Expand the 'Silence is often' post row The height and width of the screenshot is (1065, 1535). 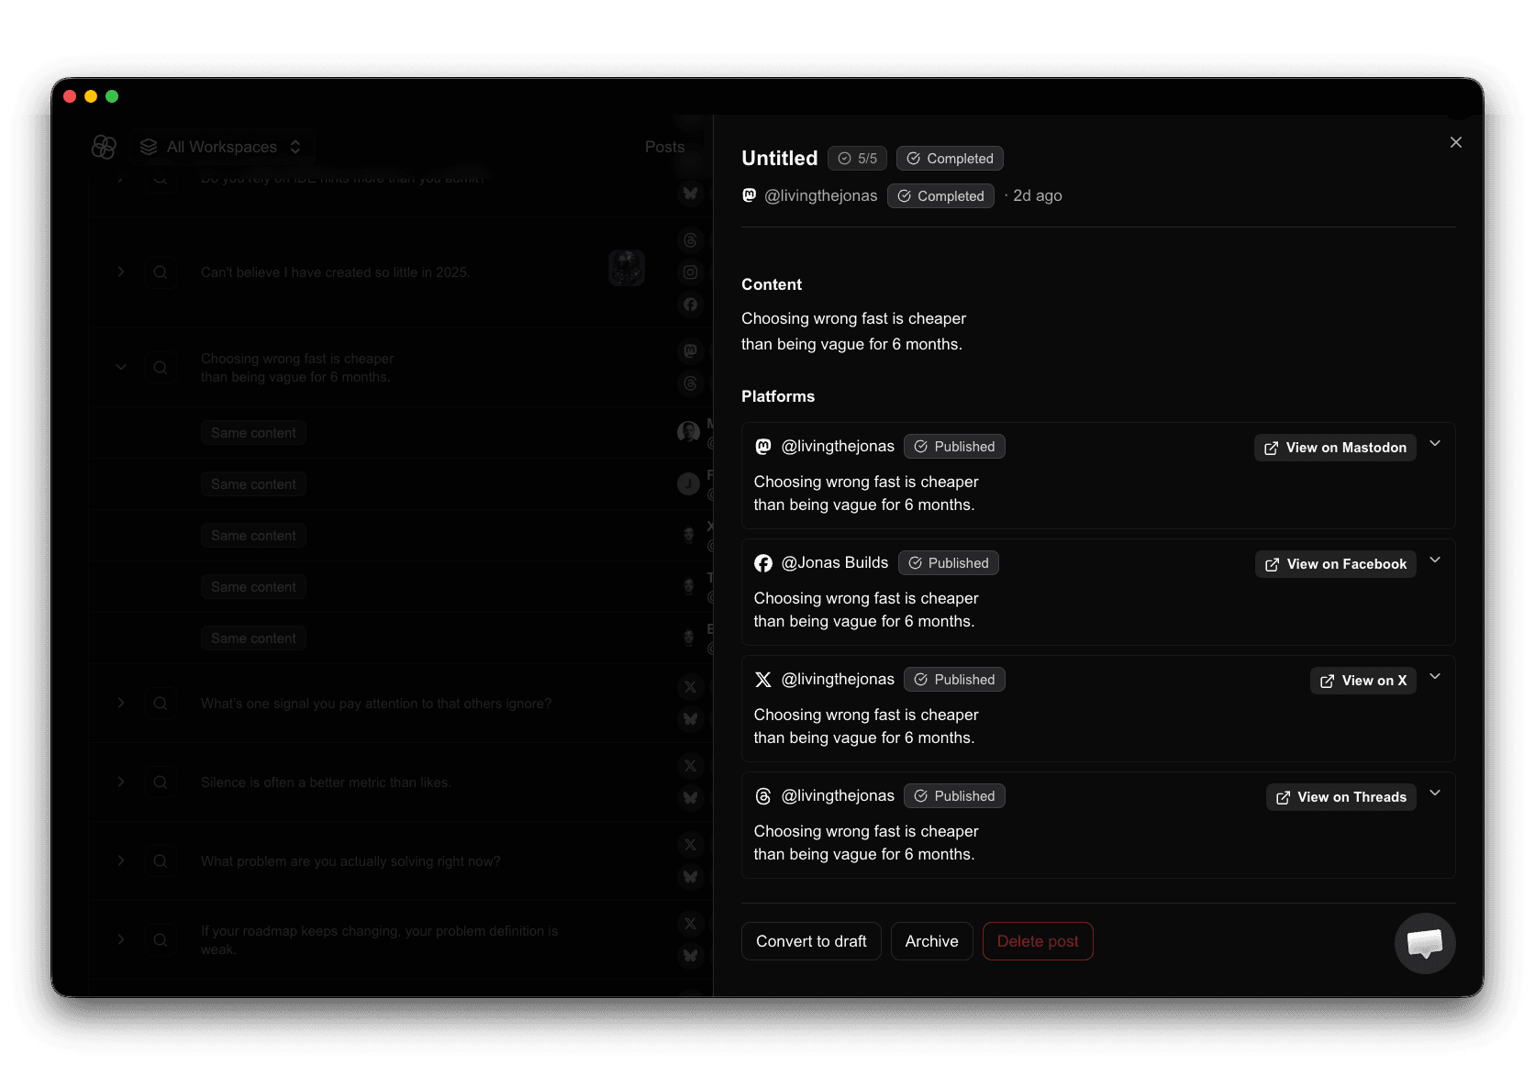121,782
